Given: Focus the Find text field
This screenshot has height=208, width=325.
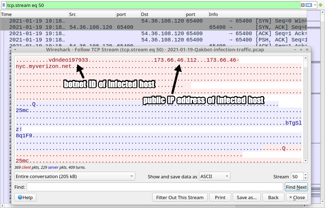Looking at the screenshot, I should tap(155, 187).
